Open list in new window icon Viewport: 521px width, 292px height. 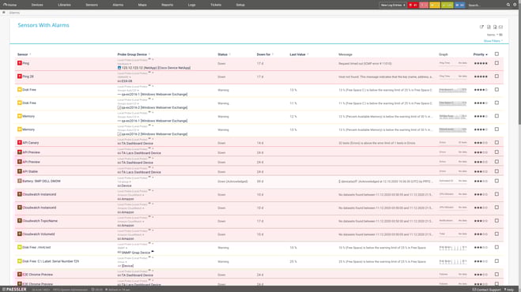481,27
